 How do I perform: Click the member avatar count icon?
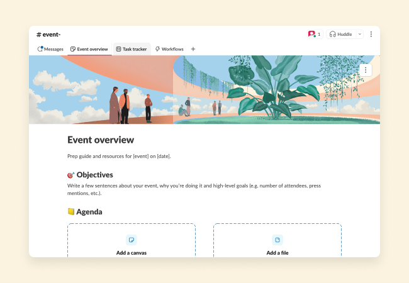click(313, 34)
